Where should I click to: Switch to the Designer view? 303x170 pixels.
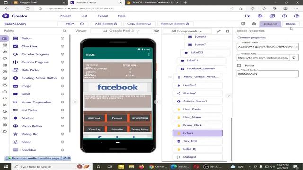(x=270, y=24)
